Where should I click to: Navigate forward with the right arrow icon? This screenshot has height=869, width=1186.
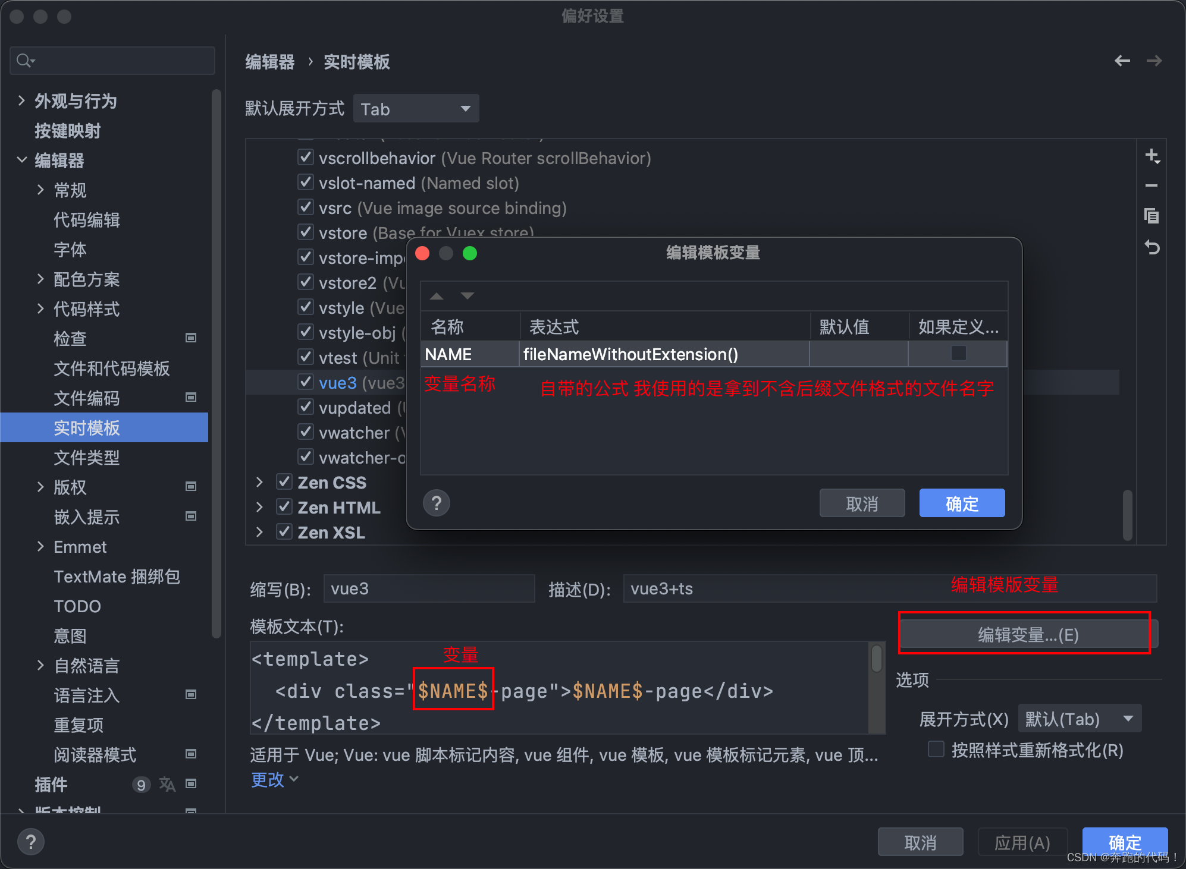[1154, 61]
